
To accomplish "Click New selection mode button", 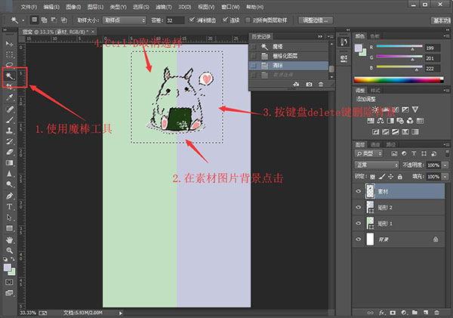I will pyautogui.click(x=35, y=20).
